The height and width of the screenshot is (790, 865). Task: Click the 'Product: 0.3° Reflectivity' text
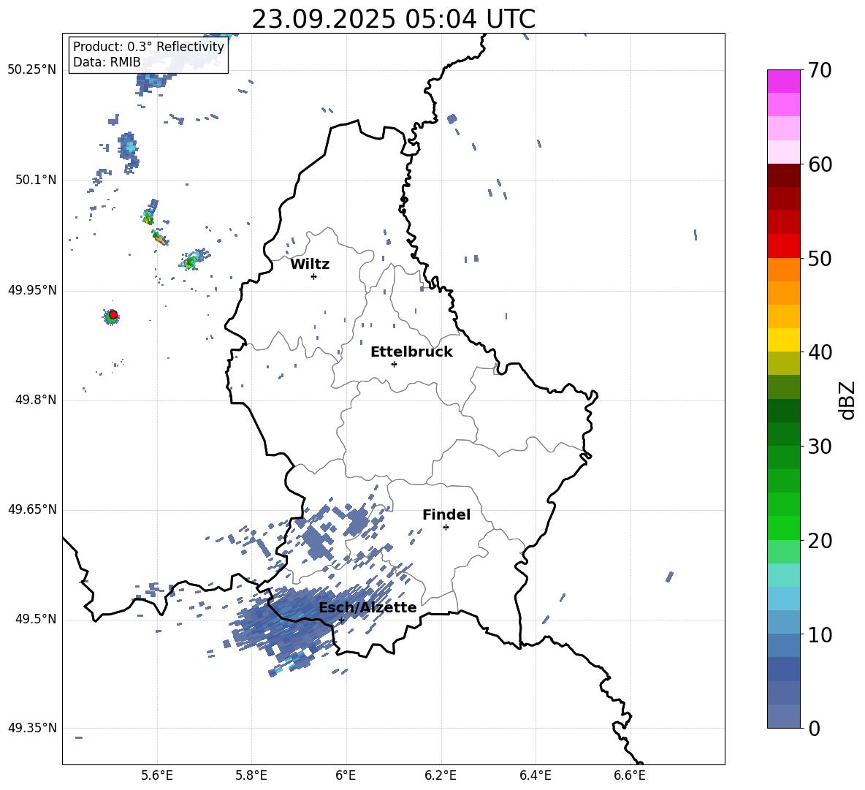coord(148,46)
